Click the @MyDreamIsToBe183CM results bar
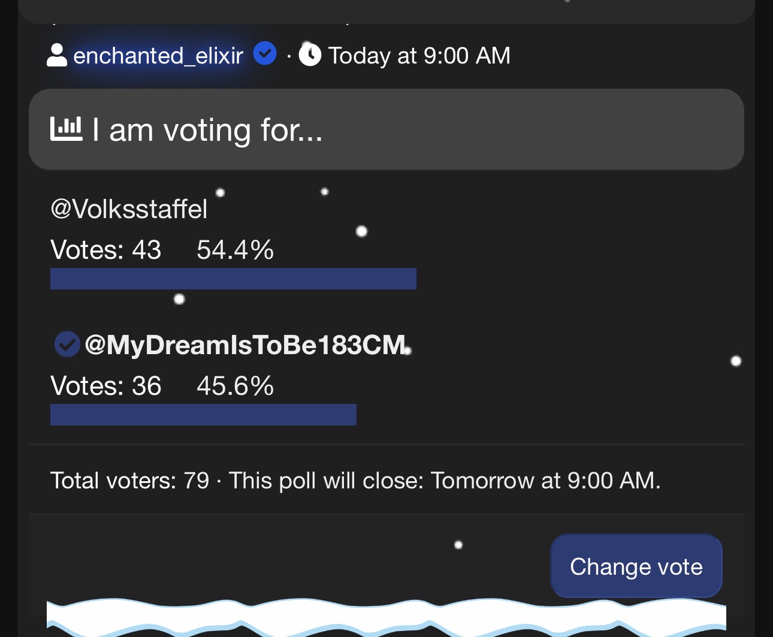Image resolution: width=773 pixels, height=637 pixels. click(x=203, y=415)
